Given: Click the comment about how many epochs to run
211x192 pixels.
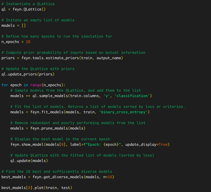Looking at the screenshot, I should [57, 36].
